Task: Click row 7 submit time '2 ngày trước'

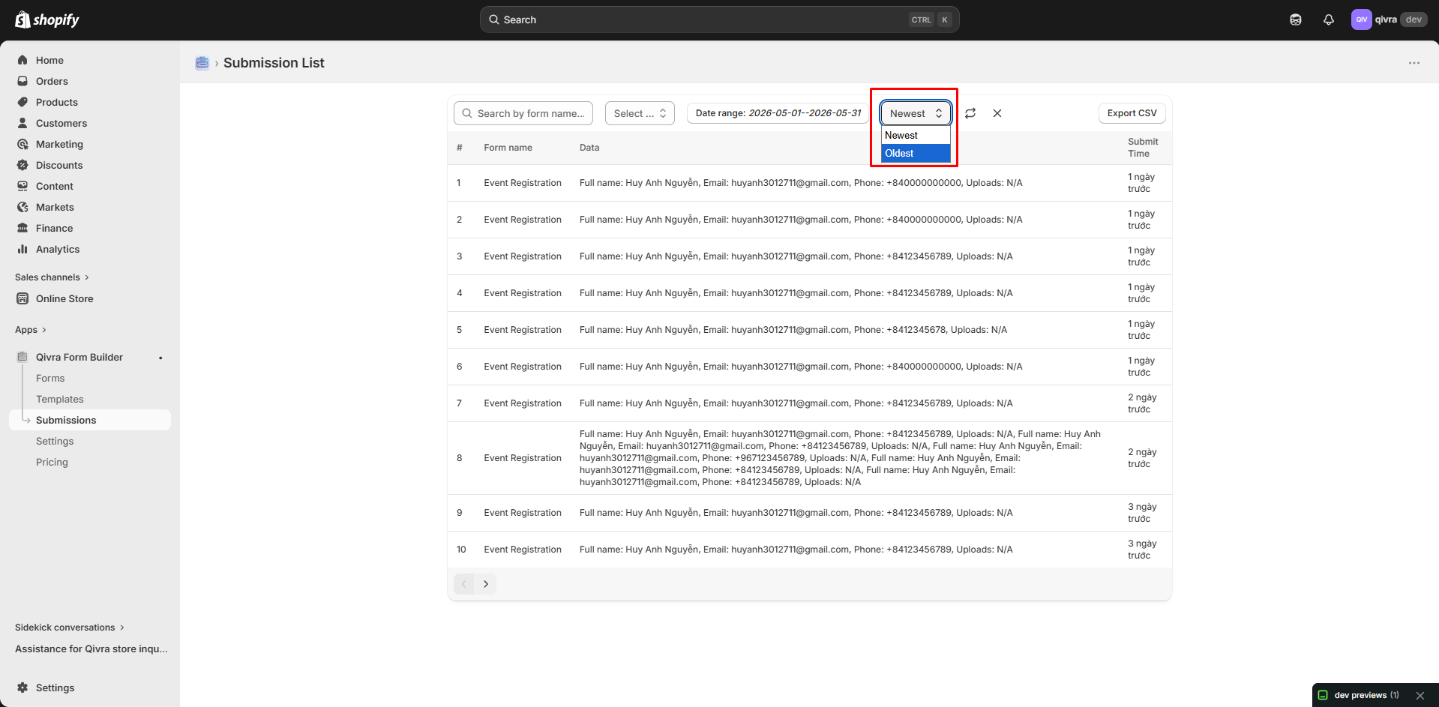Action: pos(1142,403)
